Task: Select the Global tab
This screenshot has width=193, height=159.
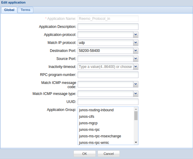Action: tap(9, 10)
